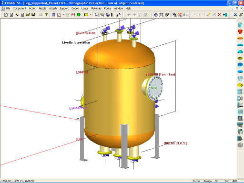Toggle the component labels display icon
The height and width of the screenshot is (183, 244).
pyautogui.click(x=174, y=15)
